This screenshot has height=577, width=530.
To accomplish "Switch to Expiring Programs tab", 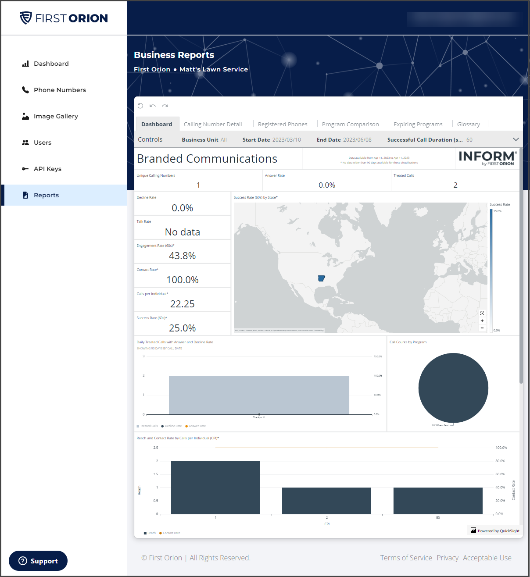I will click(x=418, y=124).
